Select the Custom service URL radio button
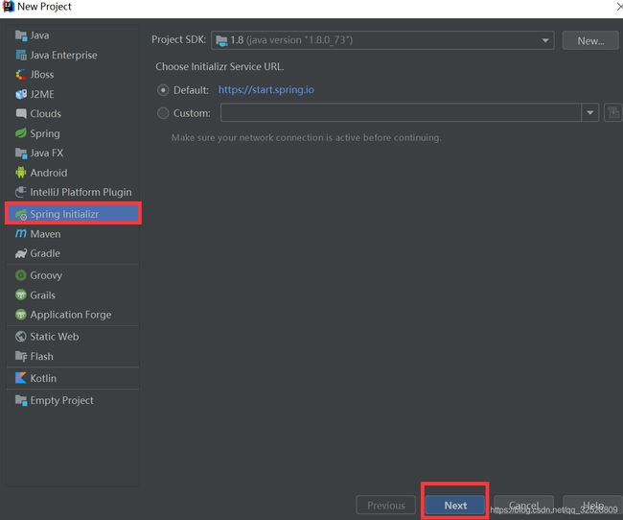Image resolution: width=623 pixels, height=520 pixels. coord(163,113)
